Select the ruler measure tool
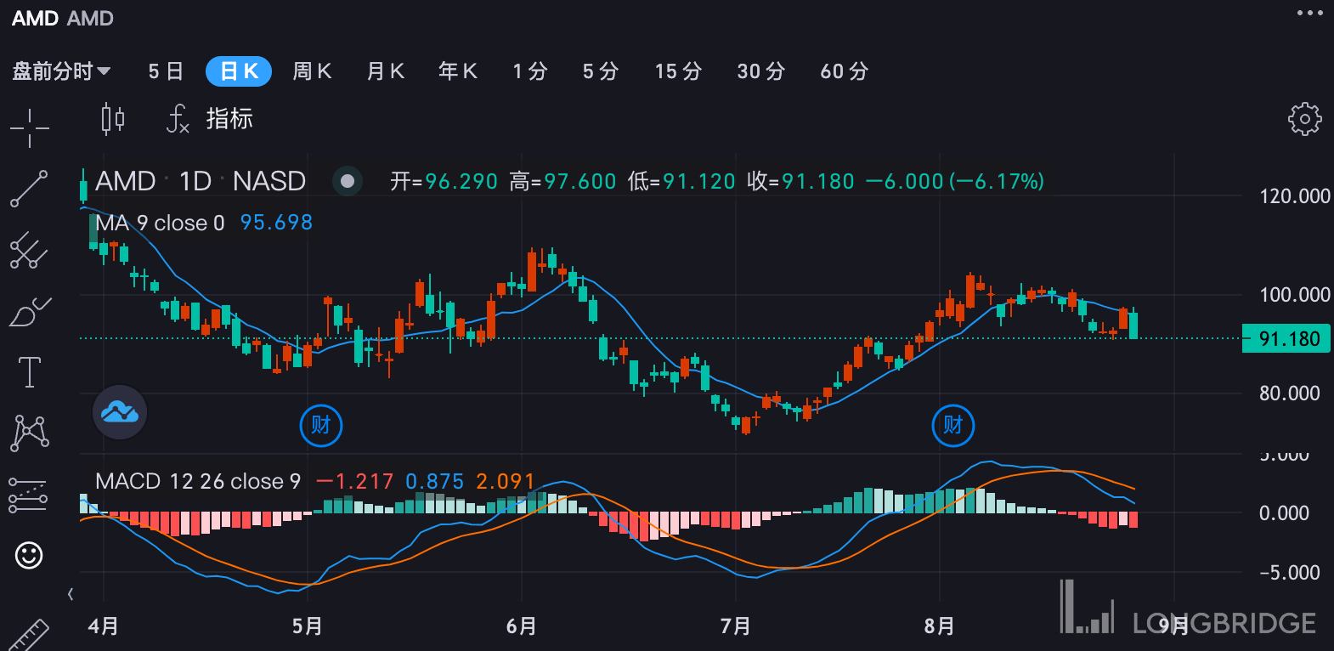The image size is (1334, 651). (29, 633)
